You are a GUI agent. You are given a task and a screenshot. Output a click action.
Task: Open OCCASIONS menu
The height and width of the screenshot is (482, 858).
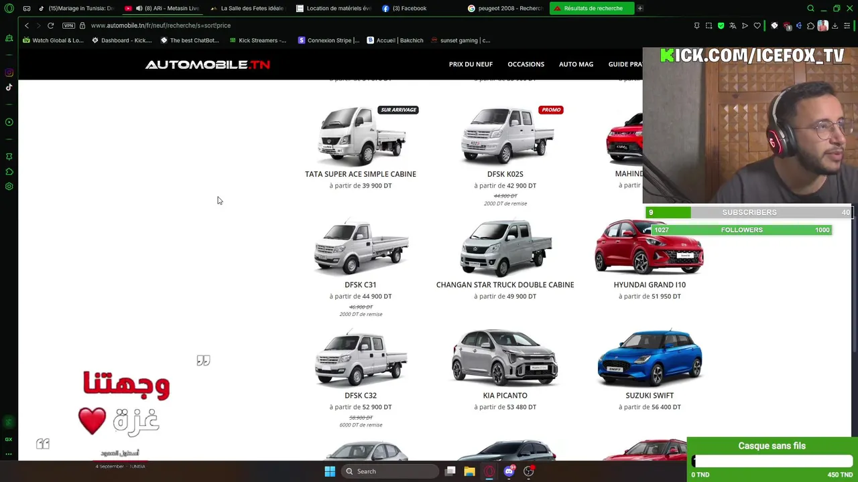pos(526,64)
